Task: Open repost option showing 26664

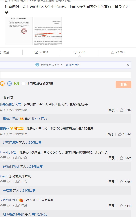Action: (x=42, y=52)
